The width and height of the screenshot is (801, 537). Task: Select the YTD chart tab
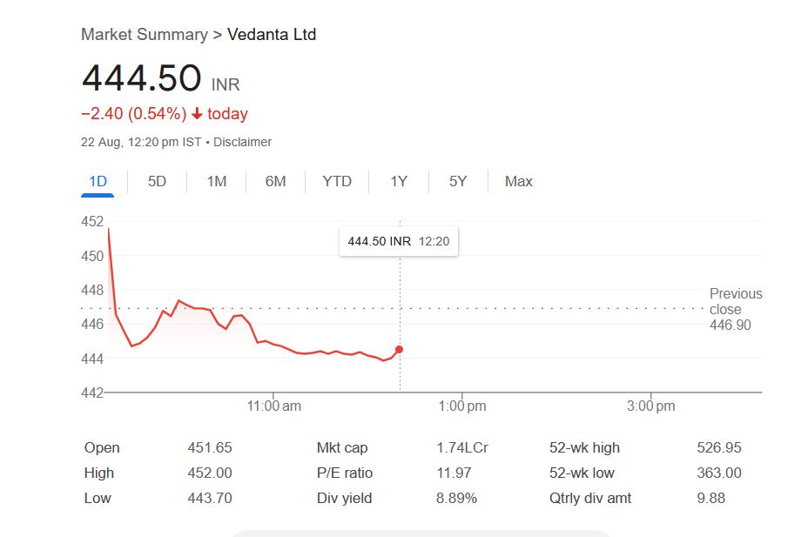337,181
